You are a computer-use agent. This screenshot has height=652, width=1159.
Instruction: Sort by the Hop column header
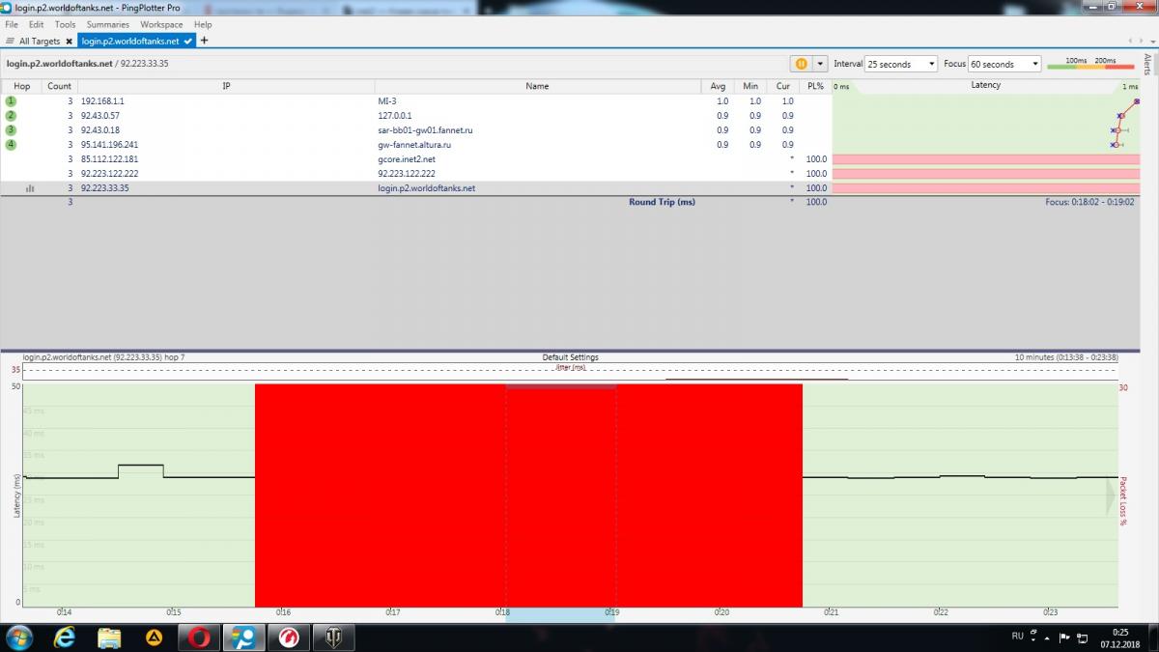pyautogui.click(x=21, y=86)
